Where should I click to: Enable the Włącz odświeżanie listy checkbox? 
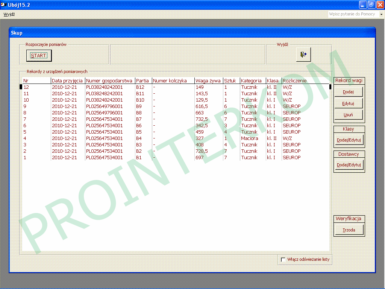(283, 259)
